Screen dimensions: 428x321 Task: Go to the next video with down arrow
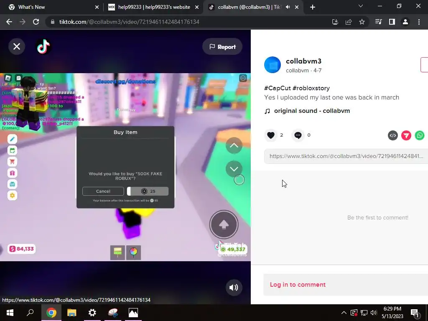pos(234,169)
